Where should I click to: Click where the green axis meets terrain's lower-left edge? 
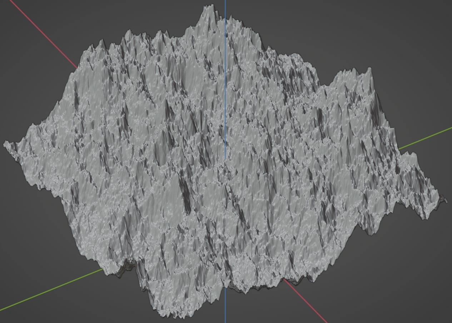click(103, 269)
